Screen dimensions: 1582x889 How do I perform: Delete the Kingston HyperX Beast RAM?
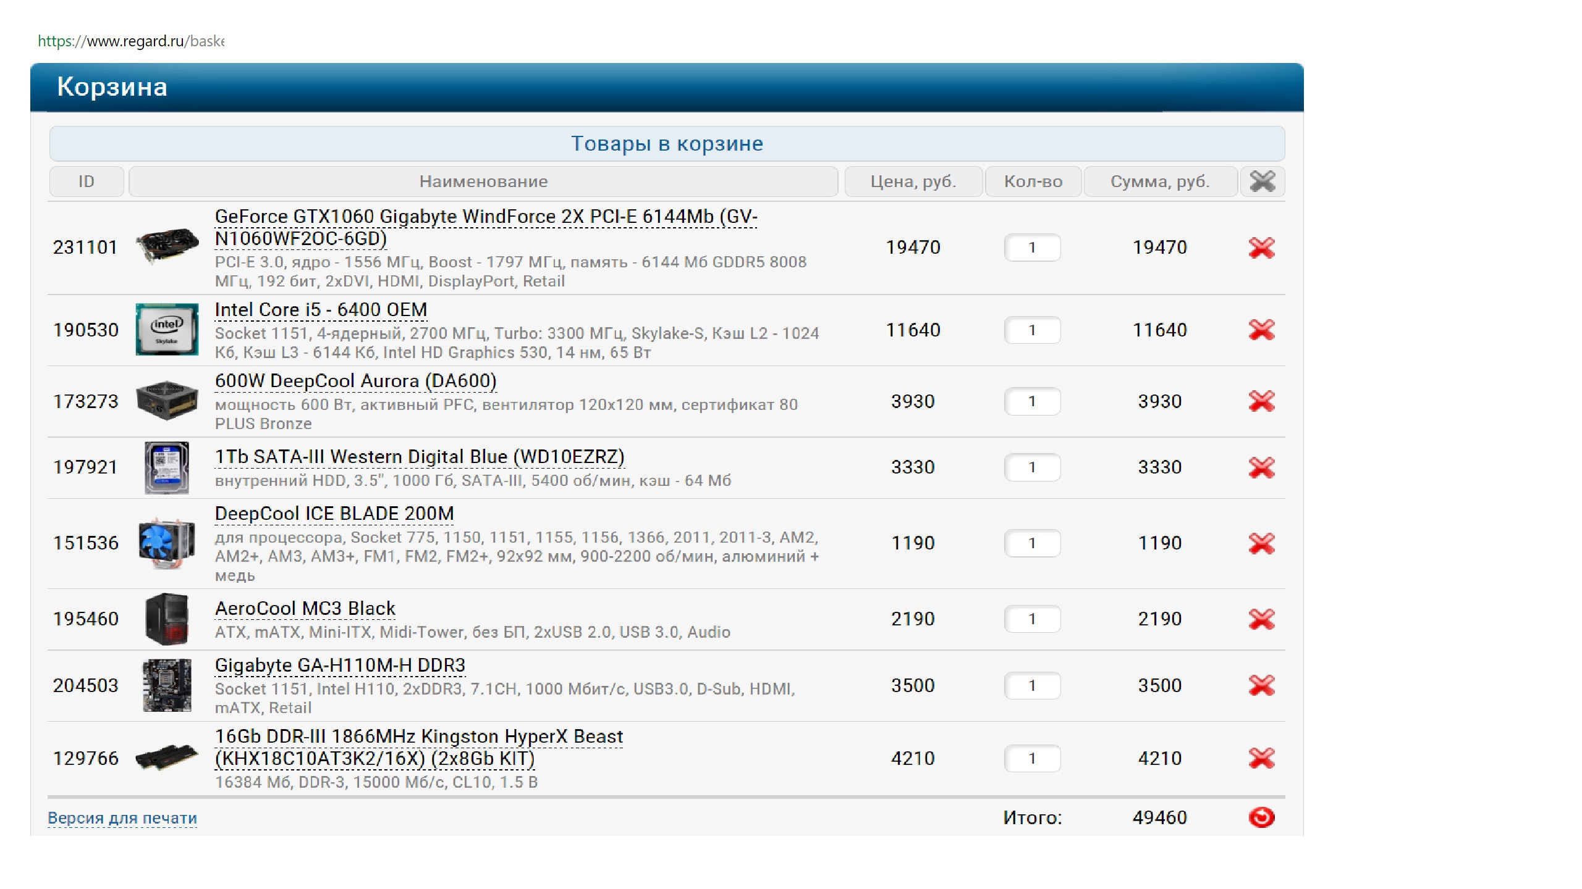pos(1261,758)
